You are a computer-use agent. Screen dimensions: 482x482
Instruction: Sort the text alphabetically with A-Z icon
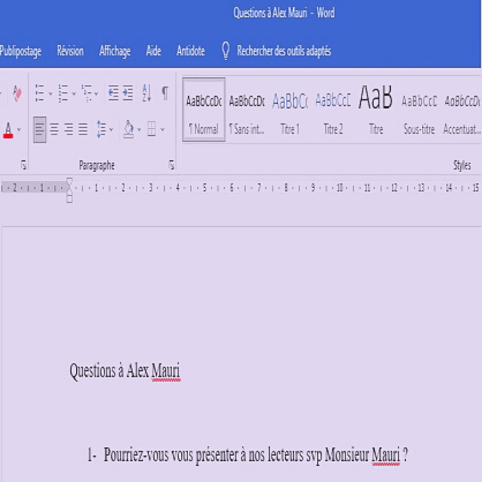click(x=146, y=93)
